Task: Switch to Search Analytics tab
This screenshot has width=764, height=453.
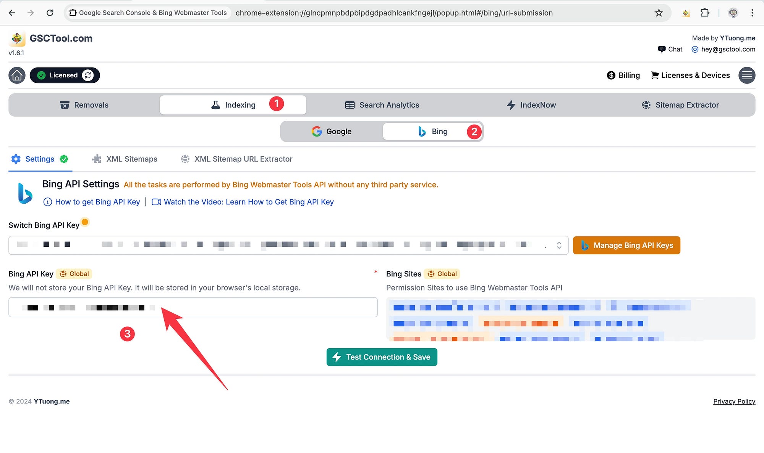Action: 382,105
